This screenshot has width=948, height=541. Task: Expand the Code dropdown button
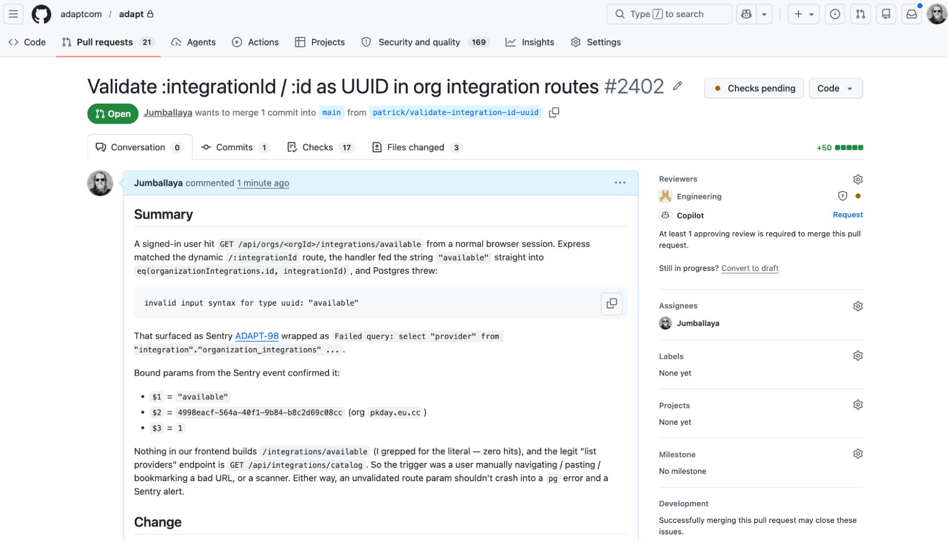836,89
